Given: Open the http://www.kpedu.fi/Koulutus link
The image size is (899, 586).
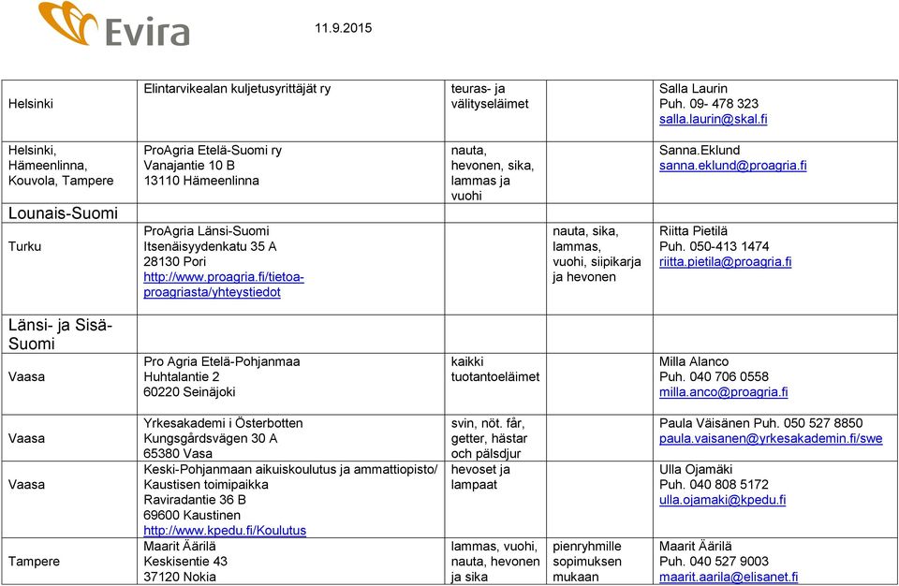Looking at the screenshot, I should [225, 531].
